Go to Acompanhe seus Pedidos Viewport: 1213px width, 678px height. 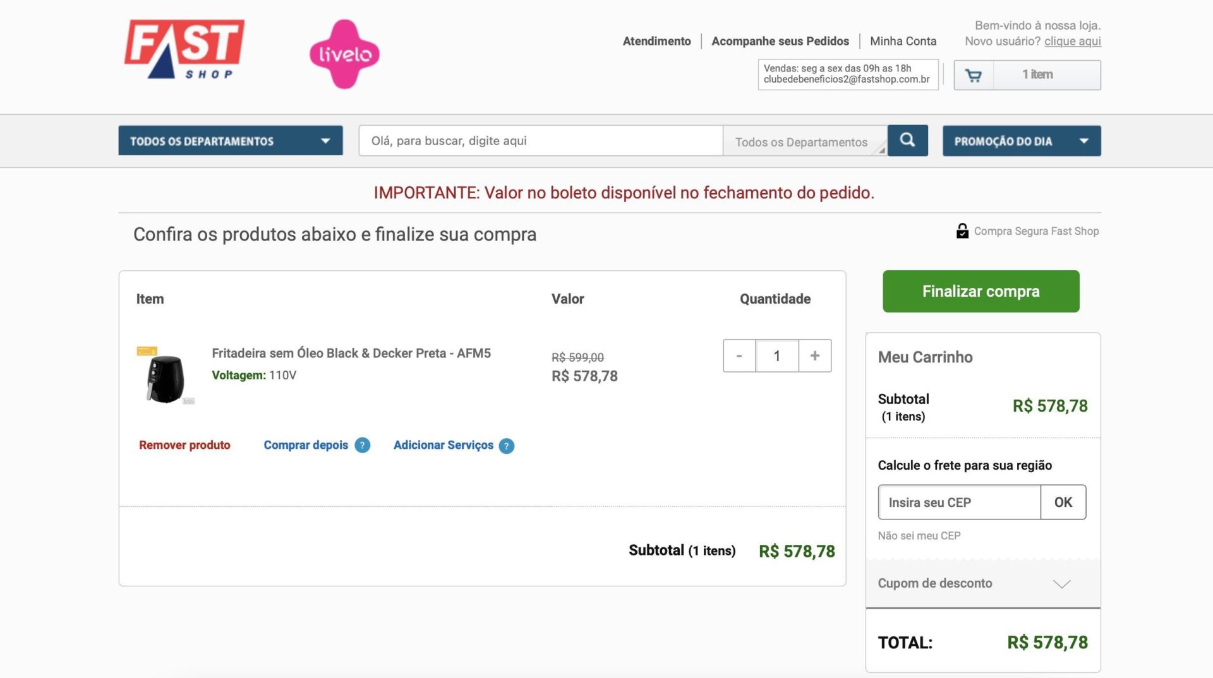[x=780, y=41]
